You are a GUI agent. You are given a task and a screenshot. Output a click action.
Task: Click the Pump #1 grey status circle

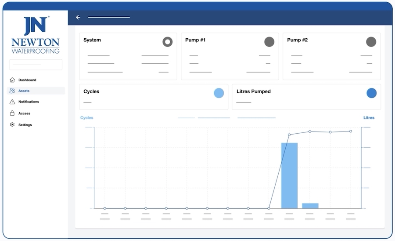coord(269,42)
